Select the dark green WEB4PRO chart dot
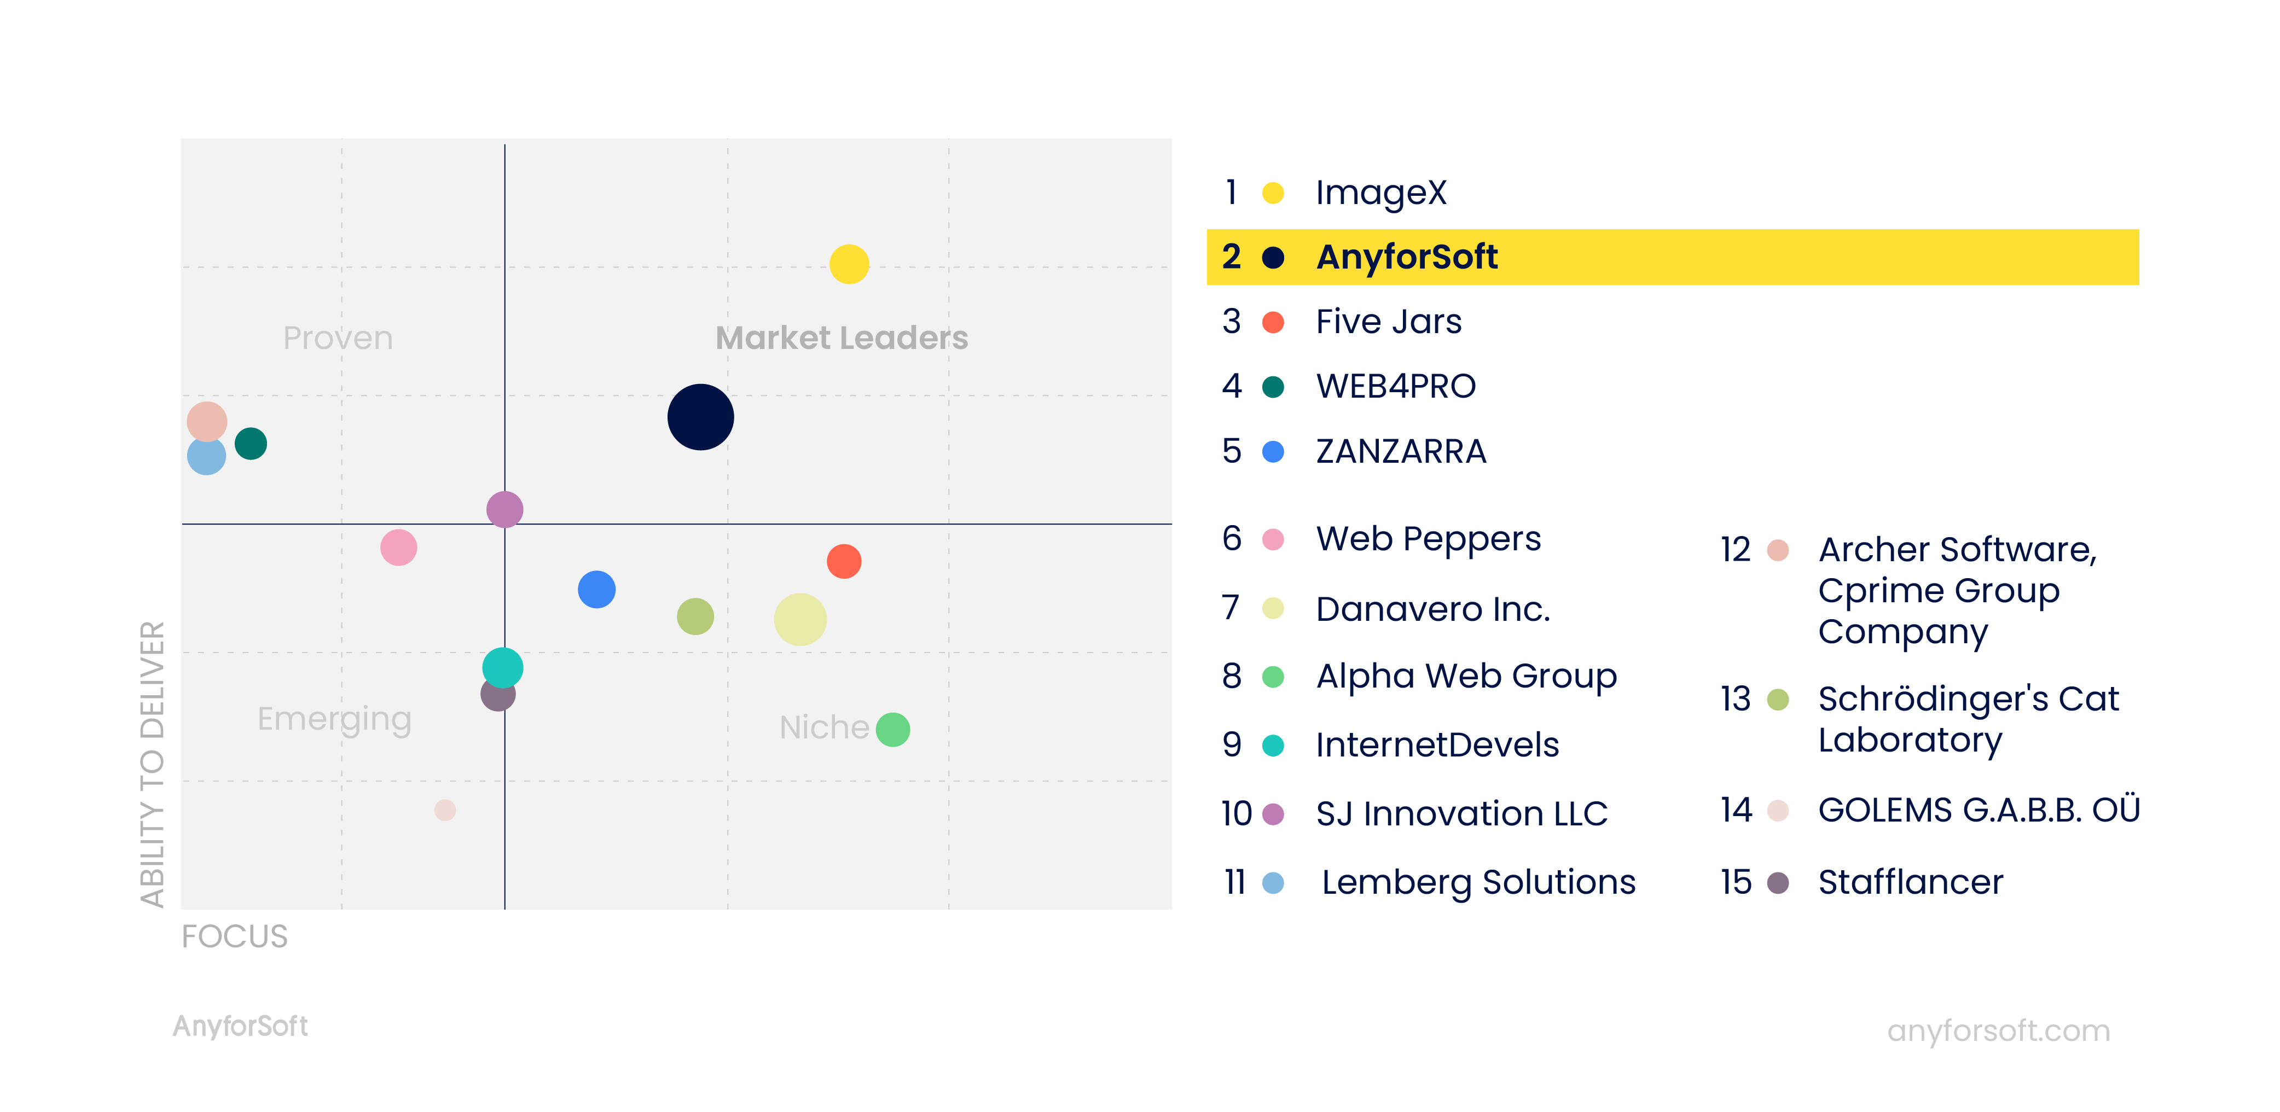2280x1112 pixels. point(251,443)
